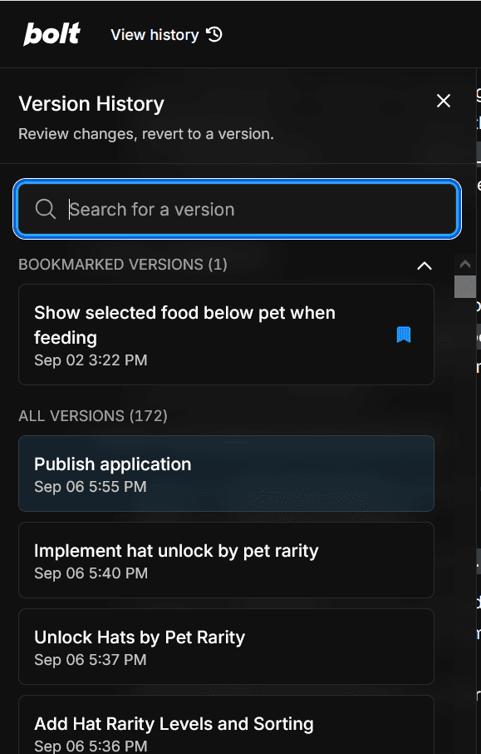Open Show selected food below pet version
The height and width of the screenshot is (754, 481).
click(x=226, y=335)
